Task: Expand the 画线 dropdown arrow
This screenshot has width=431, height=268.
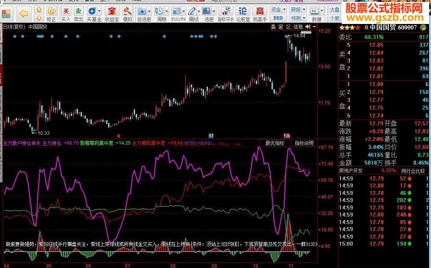Action: 198,11
